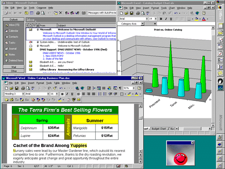
Task: Toggle Bold in Word formatting toolbar
Action: pyautogui.click(x=62, y=94)
